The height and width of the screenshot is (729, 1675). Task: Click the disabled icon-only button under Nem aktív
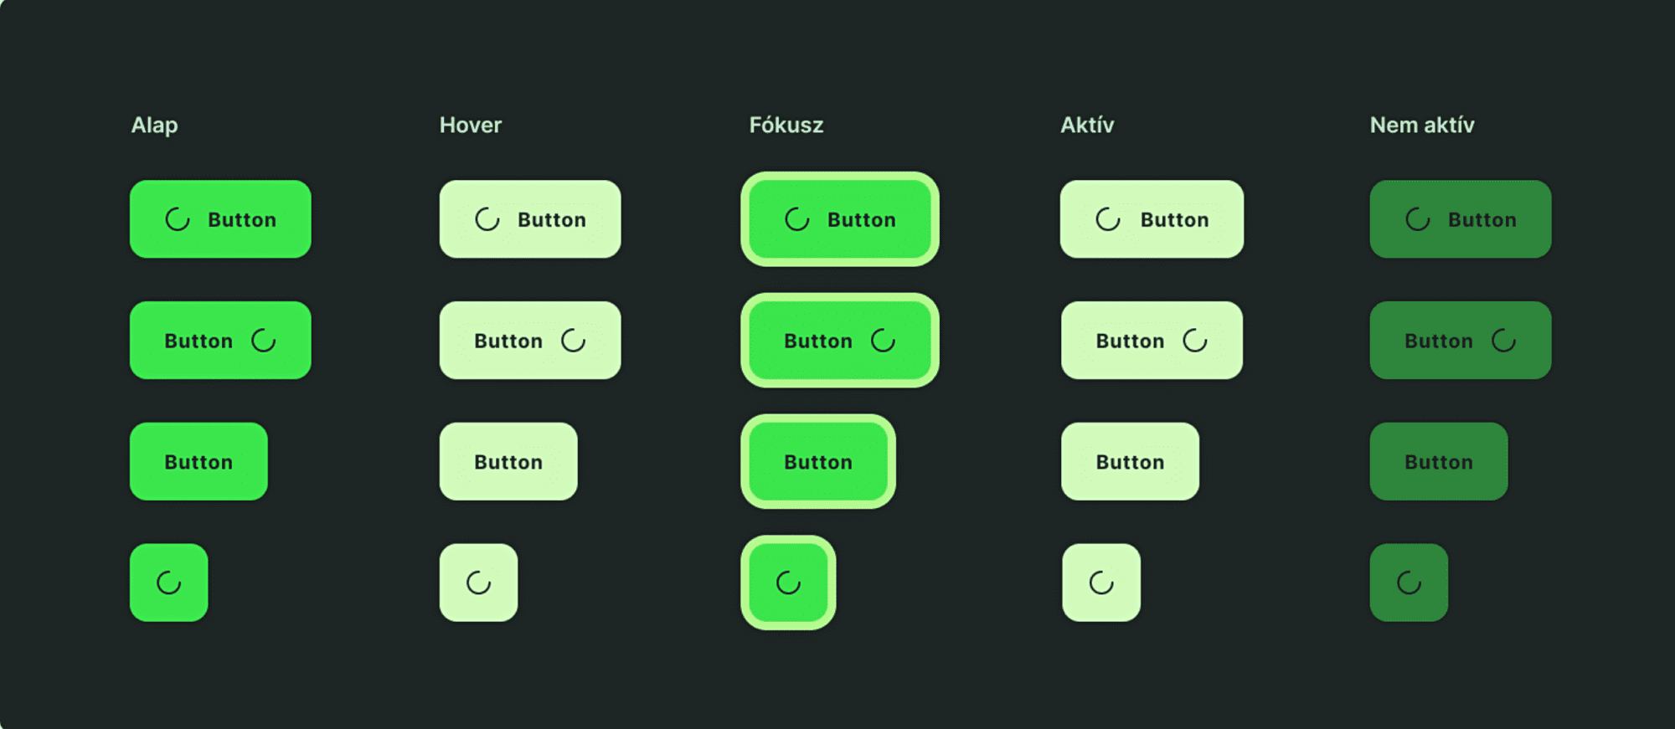point(1409,583)
